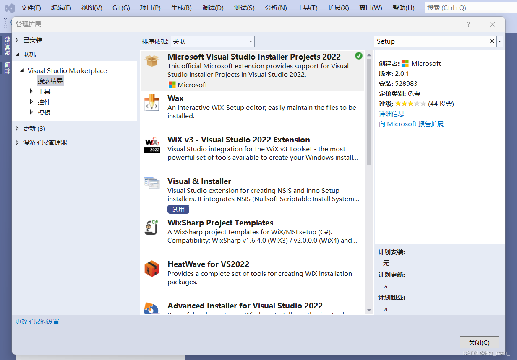Image resolution: width=517 pixels, height=360 pixels.
Task: Select the Microsoft Visual Studio Installer Projects icon
Action: [x=152, y=61]
